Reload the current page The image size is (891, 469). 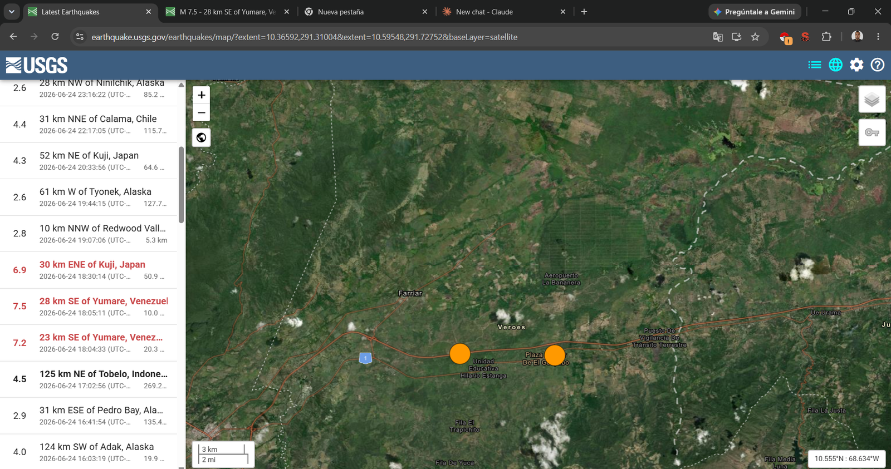(55, 37)
